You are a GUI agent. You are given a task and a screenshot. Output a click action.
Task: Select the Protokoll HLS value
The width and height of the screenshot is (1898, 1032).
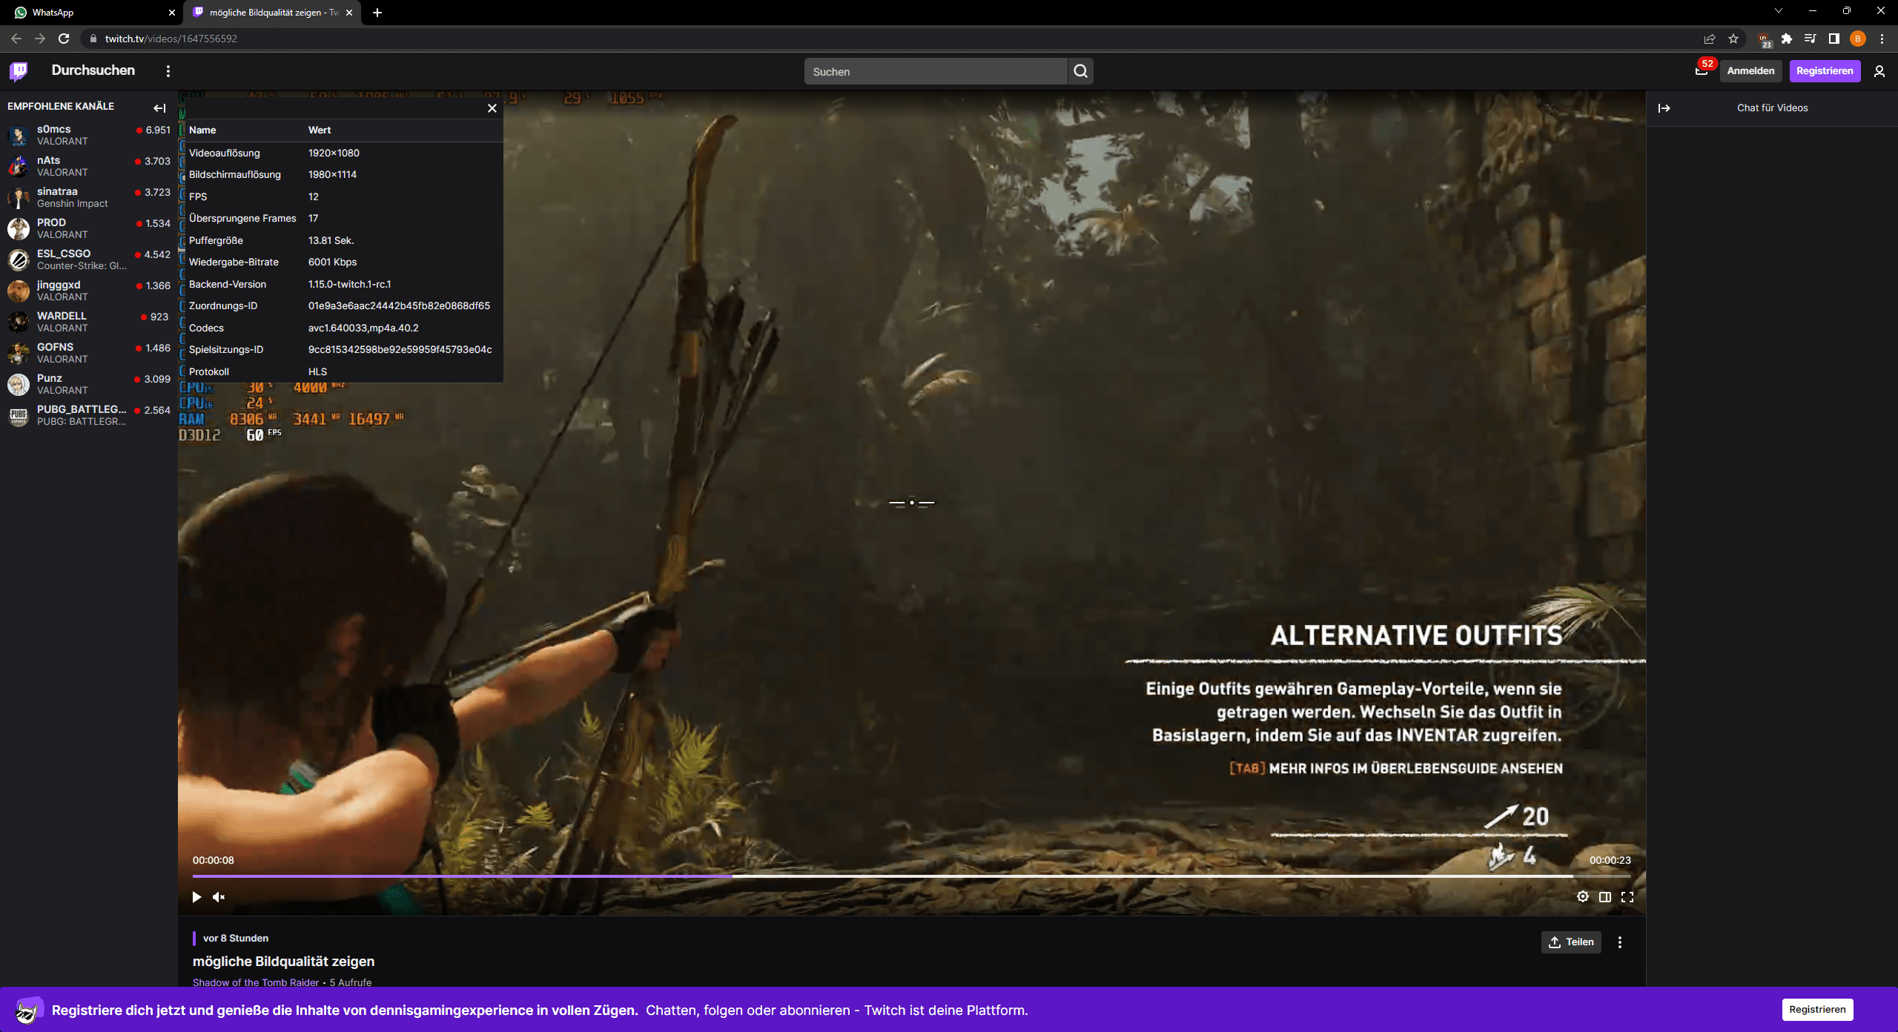tap(317, 371)
